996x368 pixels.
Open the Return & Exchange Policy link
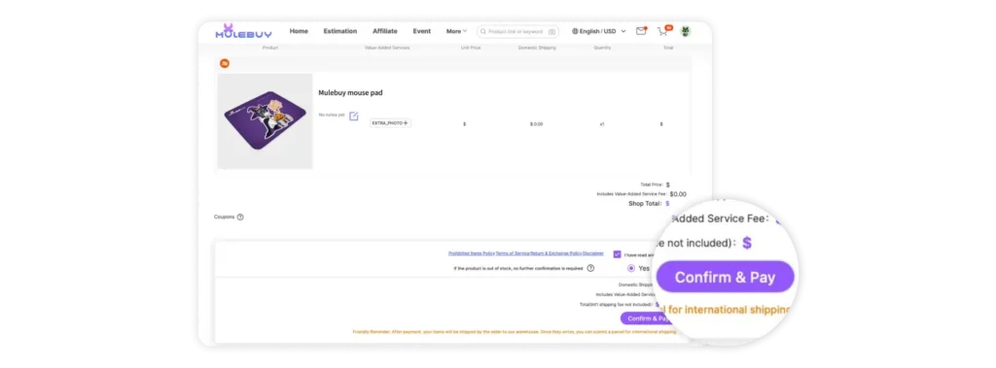[x=555, y=253]
